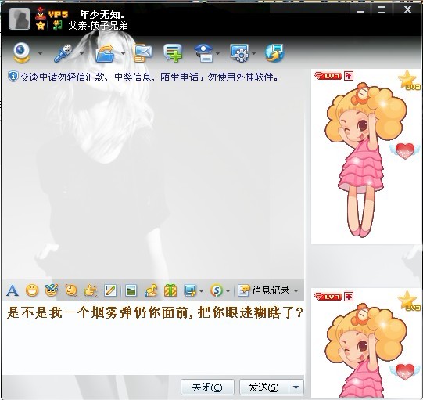
Task: Click the signature 父亲-筷子兄弟
Action: pyautogui.click(x=98, y=26)
